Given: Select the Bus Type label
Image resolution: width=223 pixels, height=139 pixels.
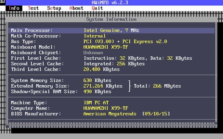Looking at the screenshot, I should 23,41.
